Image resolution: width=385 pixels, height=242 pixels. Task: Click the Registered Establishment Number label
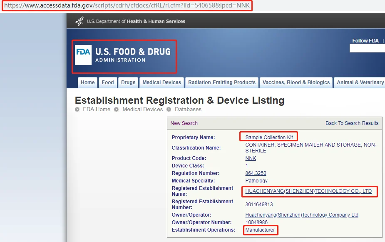(202, 205)
